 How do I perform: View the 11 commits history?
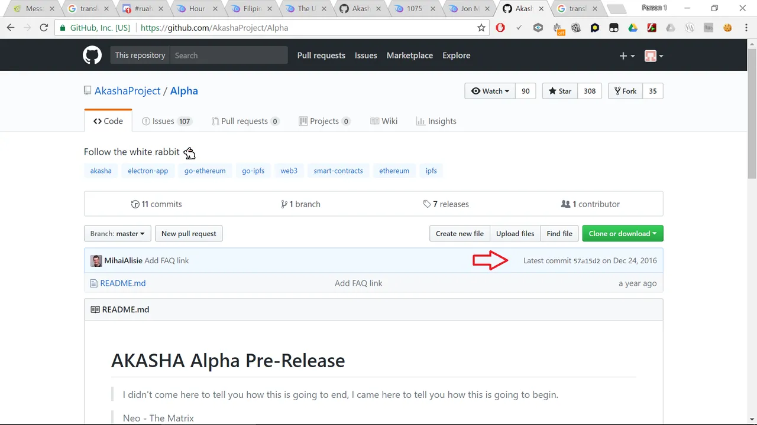(x=157, y=204)
